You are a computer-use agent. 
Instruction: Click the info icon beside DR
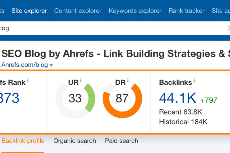click(x=128, y=80)
